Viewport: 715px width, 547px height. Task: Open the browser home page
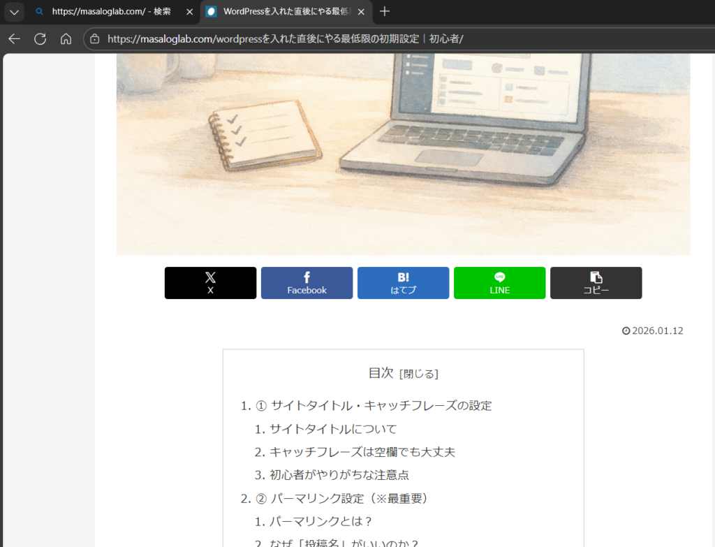tap(66, 38)
